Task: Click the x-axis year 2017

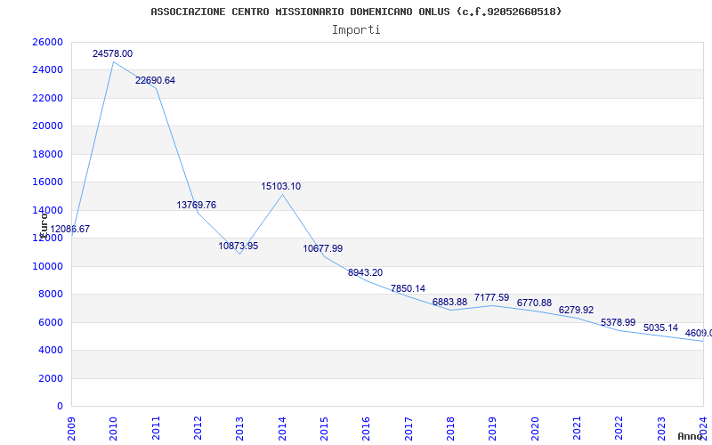Action: coord(409,429)
